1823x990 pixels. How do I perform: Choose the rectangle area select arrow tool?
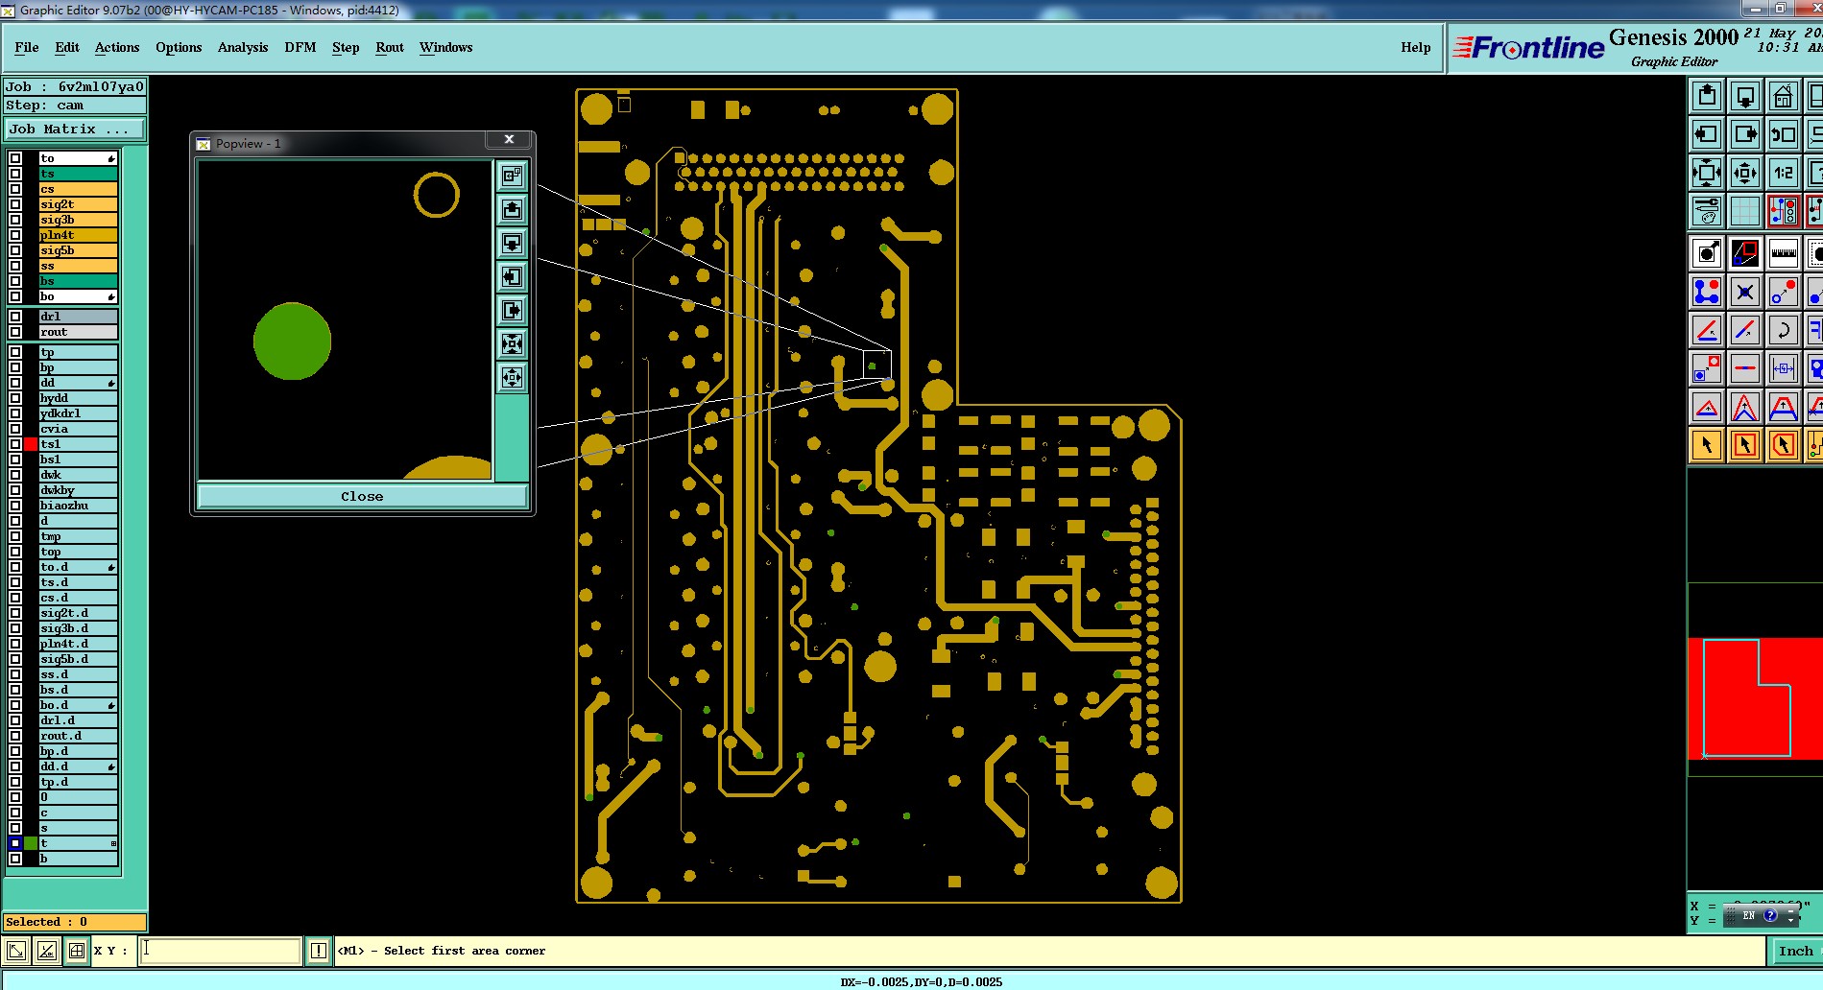coord(1745,445)
